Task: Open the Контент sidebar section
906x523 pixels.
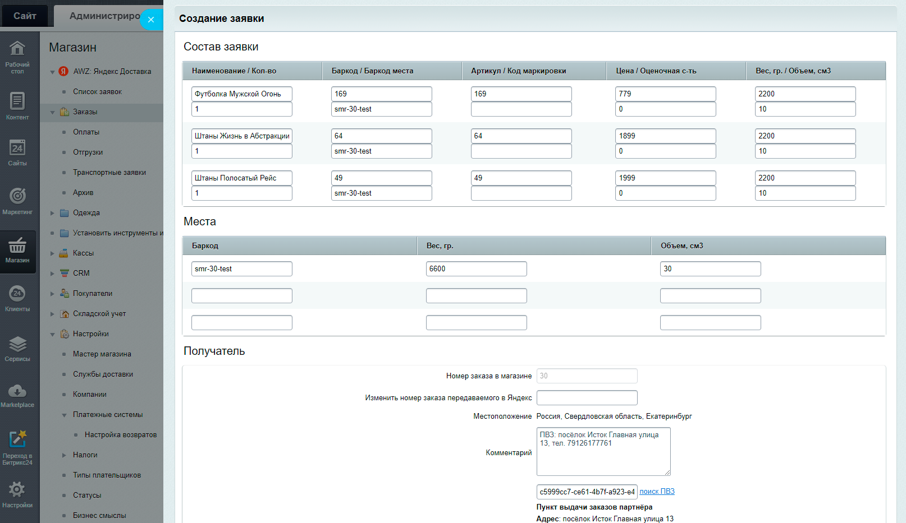Action: point(17,105)
